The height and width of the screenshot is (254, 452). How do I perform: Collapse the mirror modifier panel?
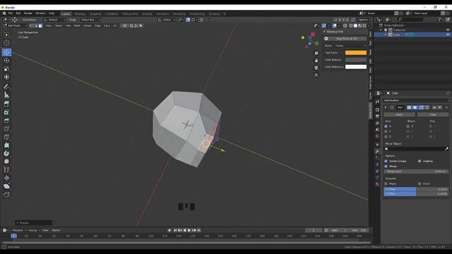[386, 107]
